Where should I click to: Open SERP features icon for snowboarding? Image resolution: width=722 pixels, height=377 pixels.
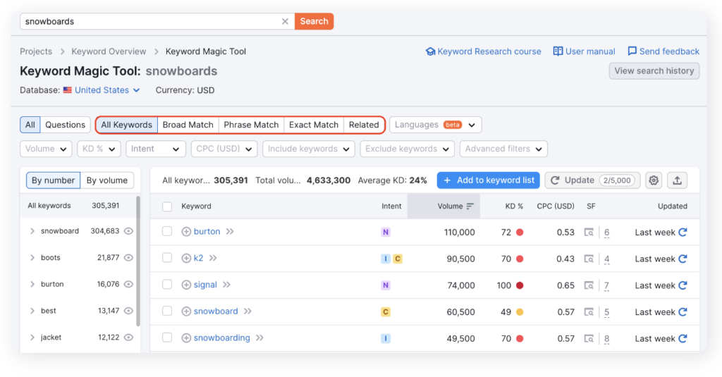(589, 339)
